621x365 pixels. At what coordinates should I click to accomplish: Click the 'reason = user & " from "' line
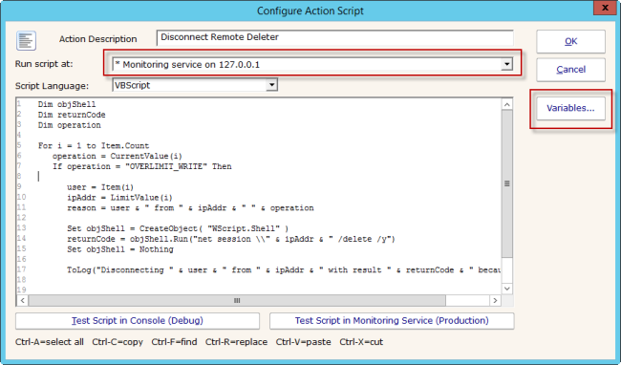click(x=190, y=208)
